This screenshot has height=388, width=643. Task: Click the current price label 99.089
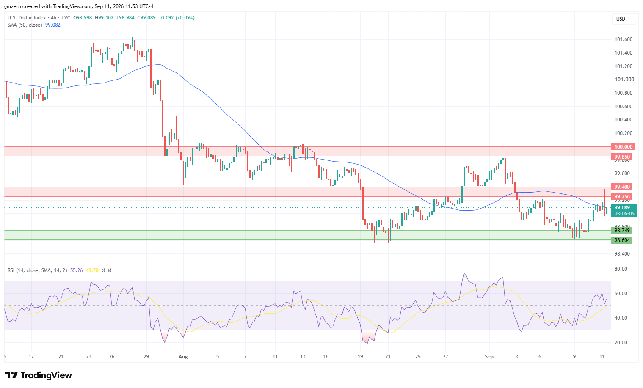(622, 208)
